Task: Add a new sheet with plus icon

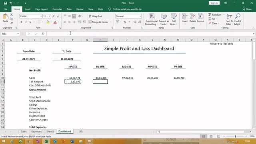Action: (81, 132)
